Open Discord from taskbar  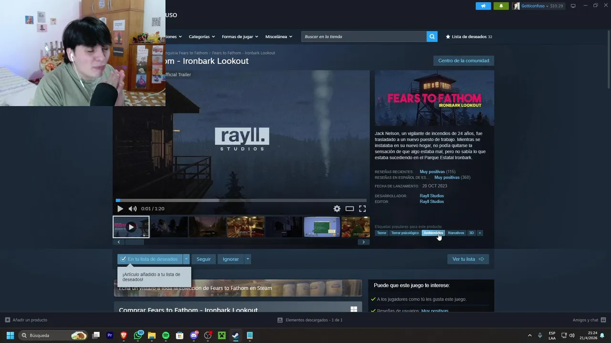[194, 335]
